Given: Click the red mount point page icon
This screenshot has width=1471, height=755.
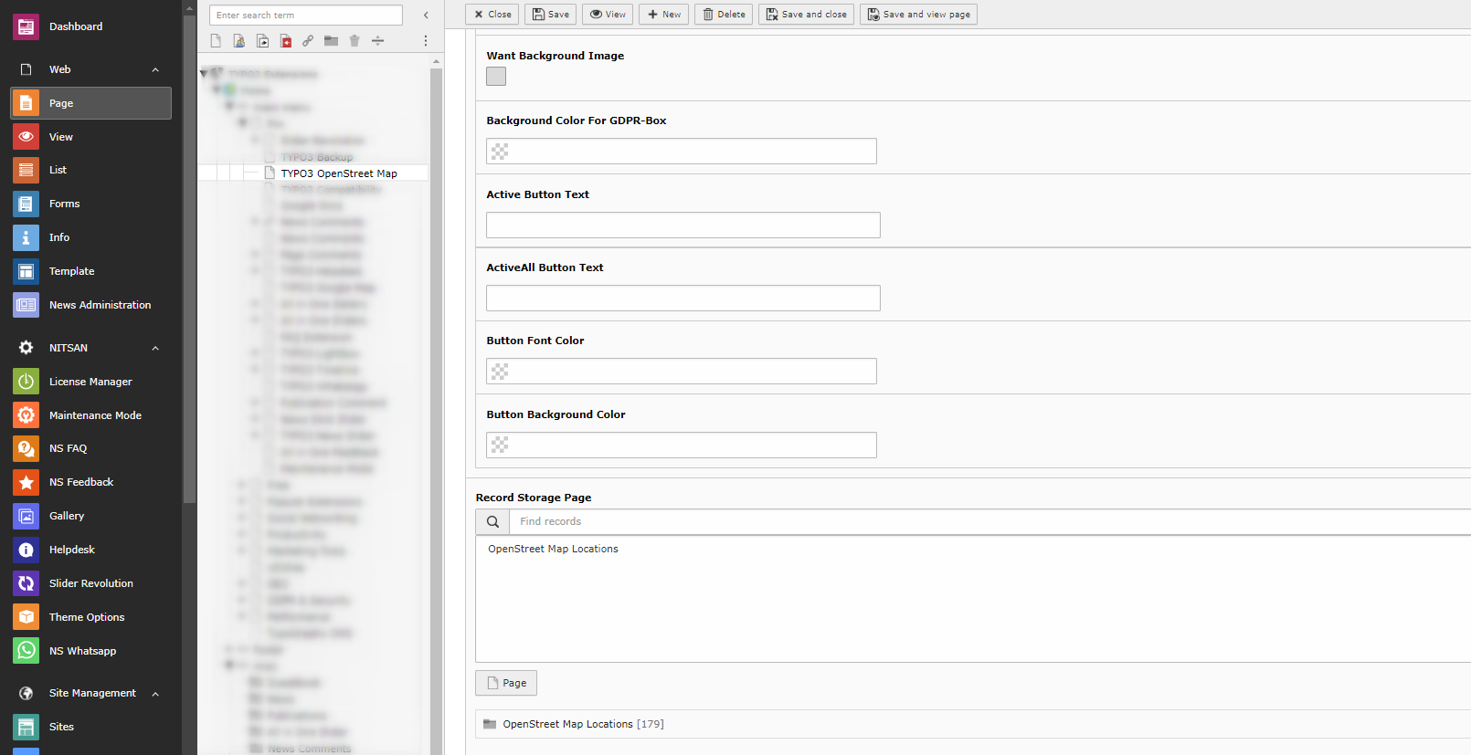Looking at the screenshot, I should point(285,40).
